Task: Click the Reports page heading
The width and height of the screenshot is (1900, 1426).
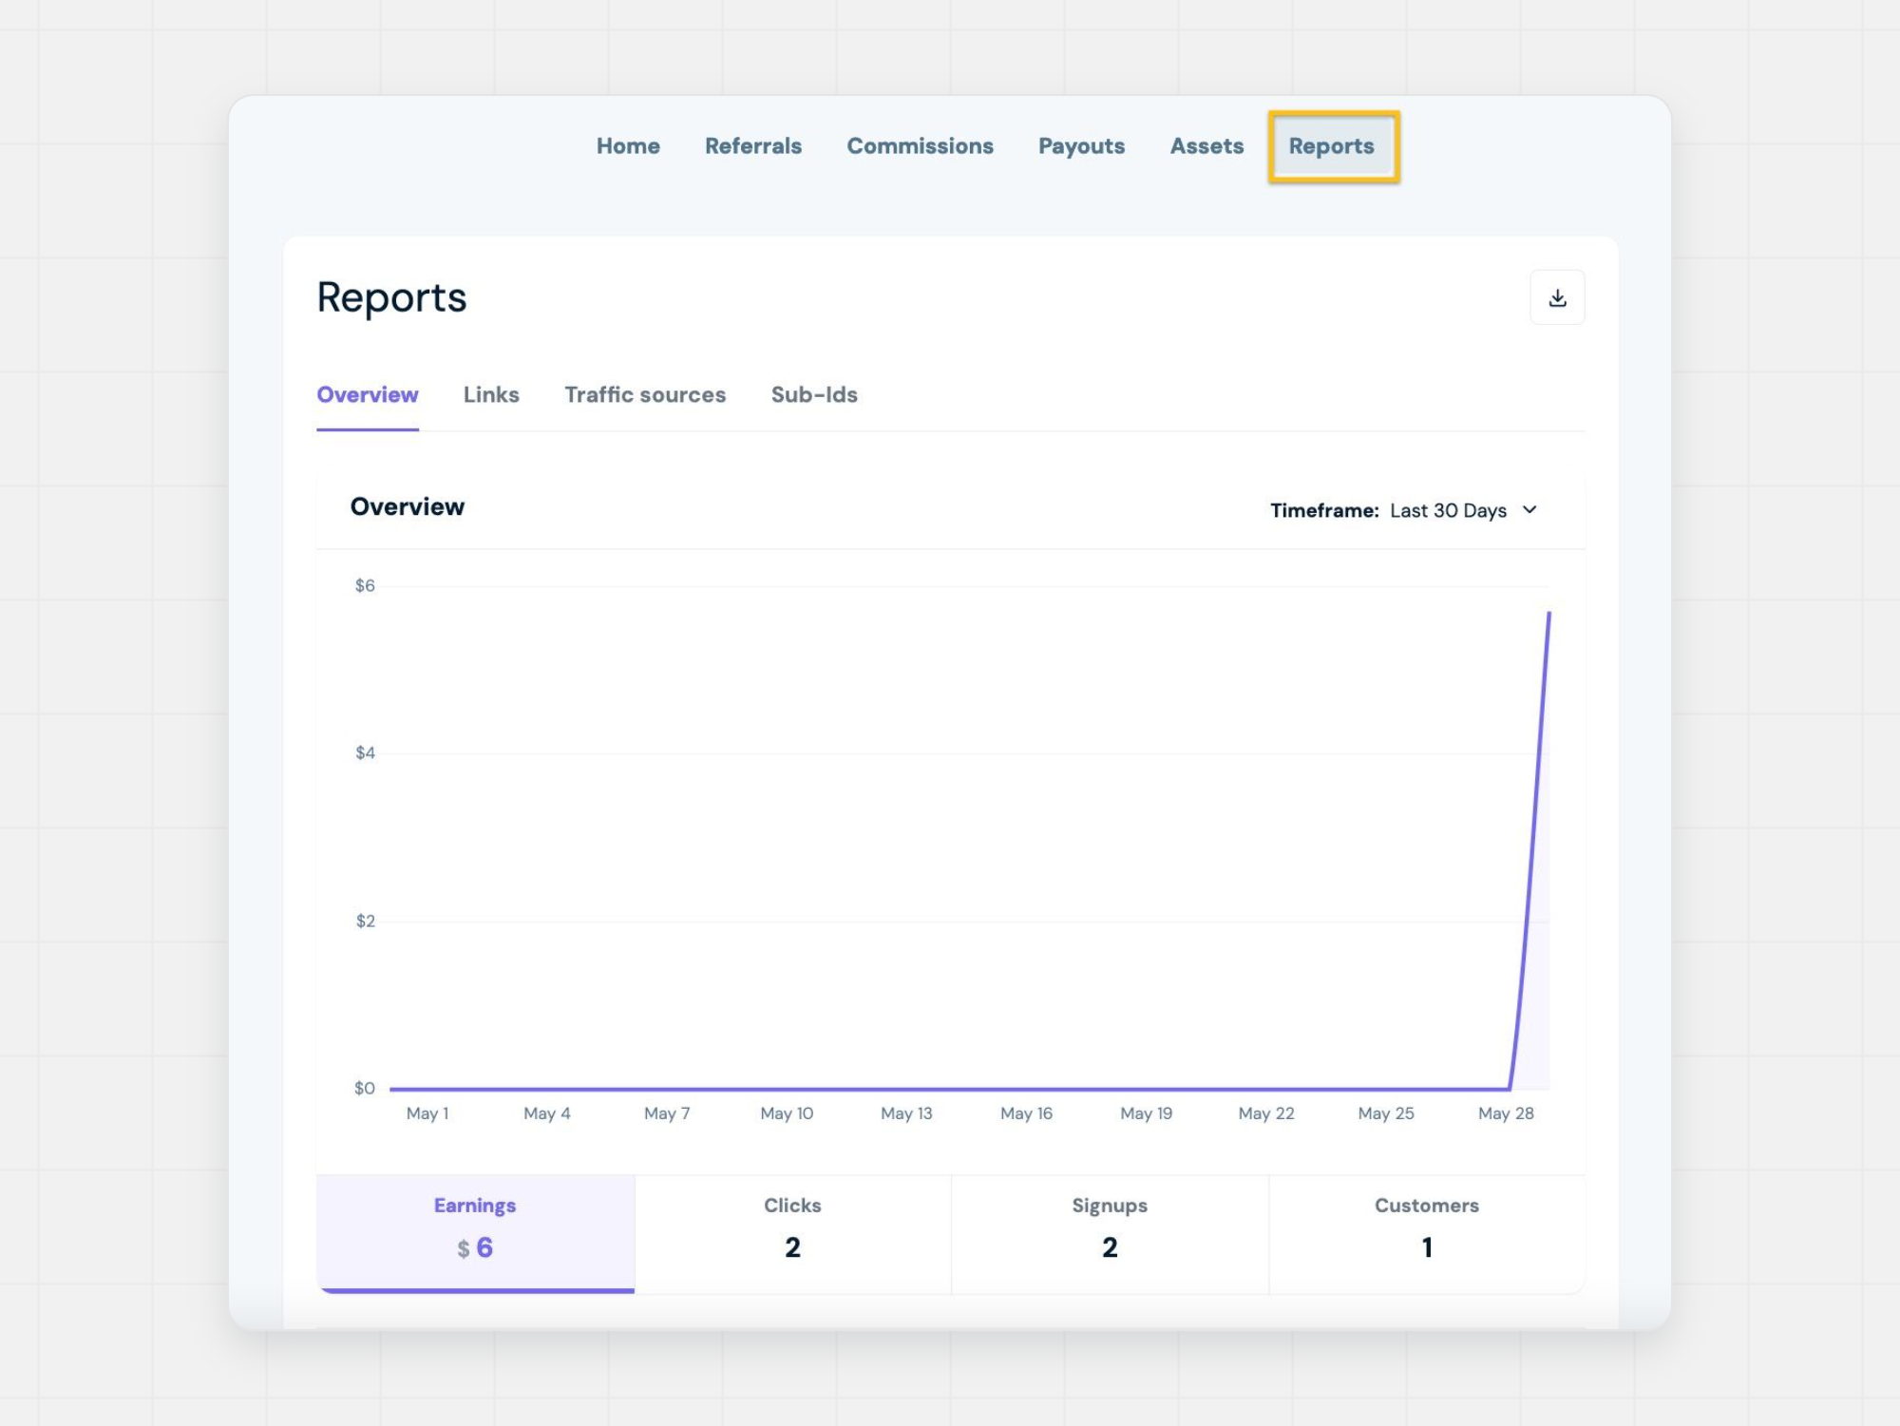Action: (x=391, y=298)
